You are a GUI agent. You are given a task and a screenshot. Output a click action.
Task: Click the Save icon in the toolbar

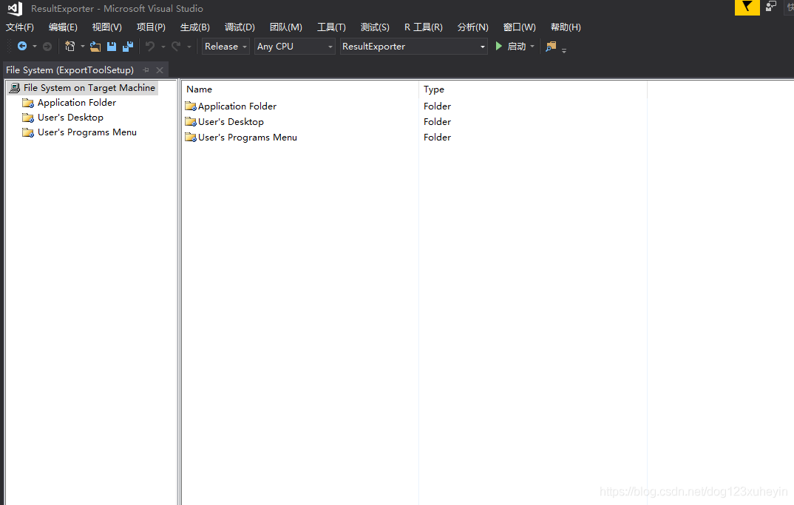click(x=112, y=46)
